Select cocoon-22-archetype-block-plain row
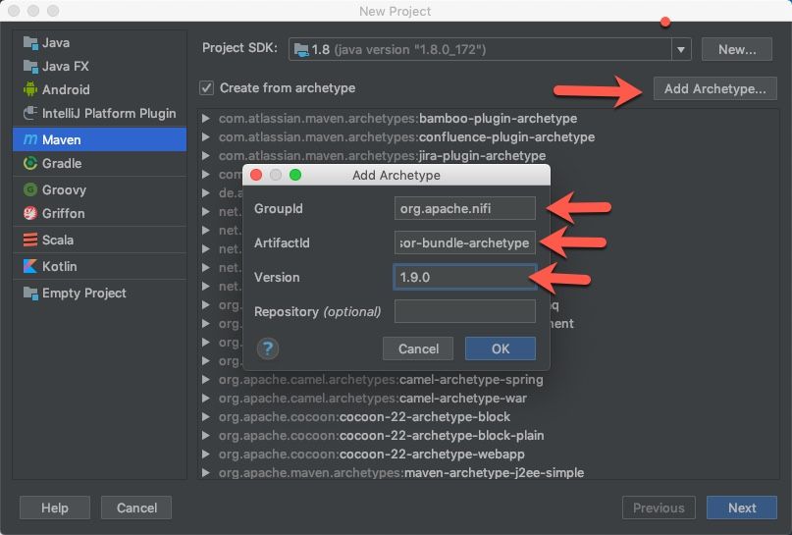This screenshot has width=792, height=535. [488, 436]
